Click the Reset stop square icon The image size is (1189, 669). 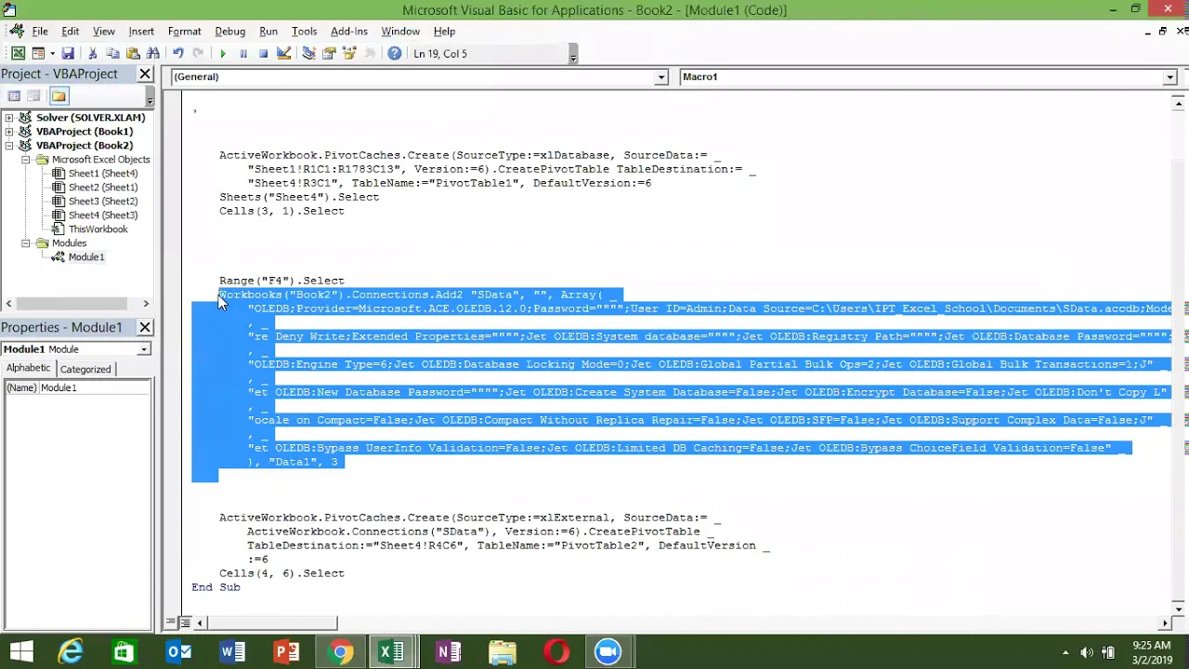[x=264, y=54]
